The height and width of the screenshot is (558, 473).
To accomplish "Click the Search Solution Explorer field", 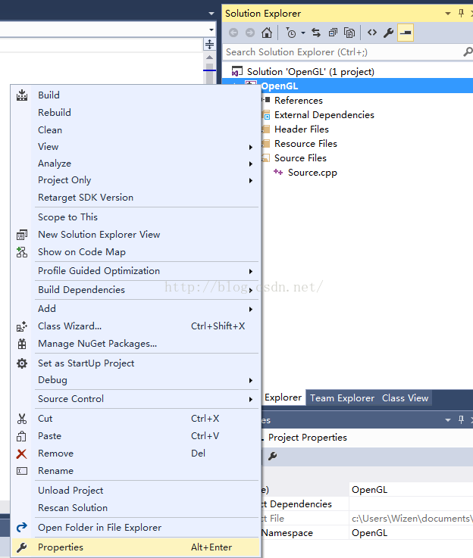I will (342, 52).
